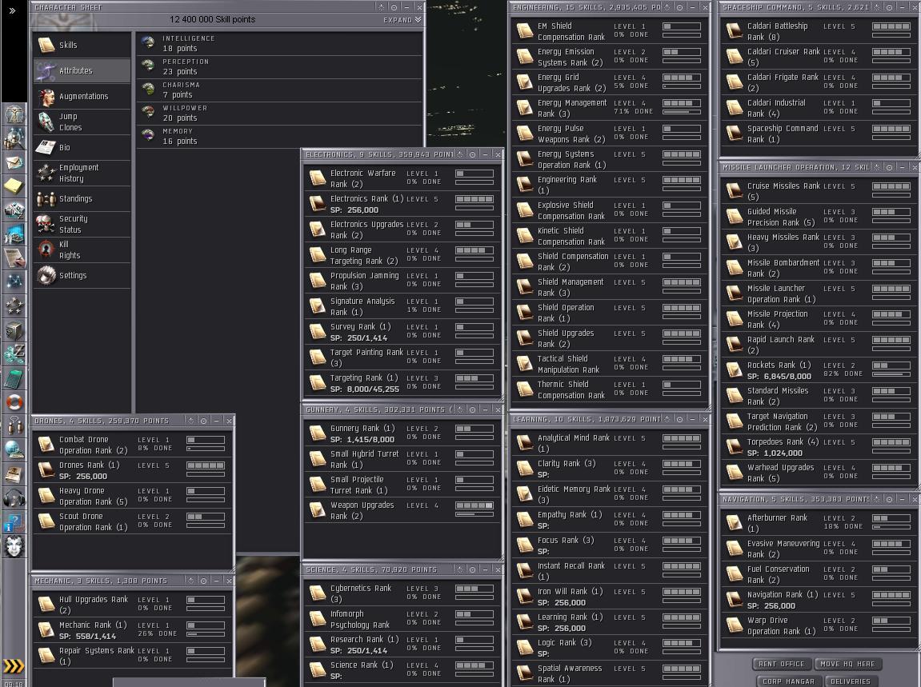Viewport: 921px width, 687px height.
Task: Open the mail envelope icon in sidebar
Action: [14, 162]
